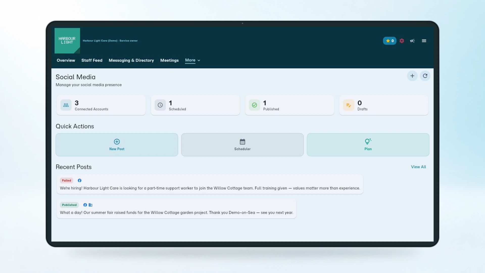Click the red flower icon in header
Image resolution: width=485 pixels, height=273 pixels.
pyautogui.click(x=402, y=41)
